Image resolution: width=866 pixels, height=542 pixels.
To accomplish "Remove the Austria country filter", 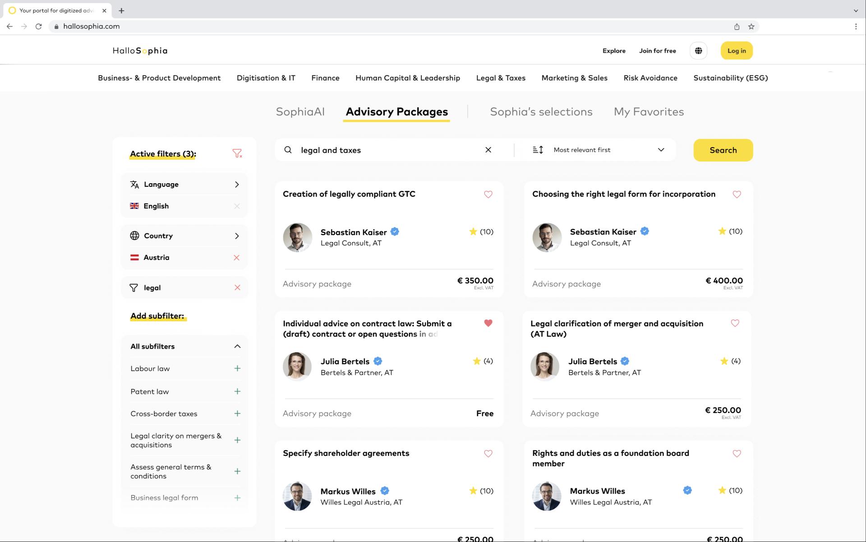I will (236, 258).
